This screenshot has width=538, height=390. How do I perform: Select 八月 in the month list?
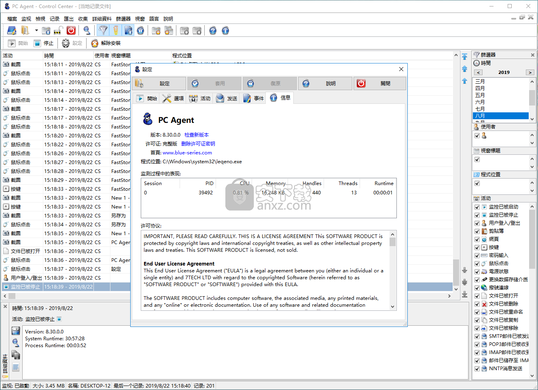click(x=501, y=116)
